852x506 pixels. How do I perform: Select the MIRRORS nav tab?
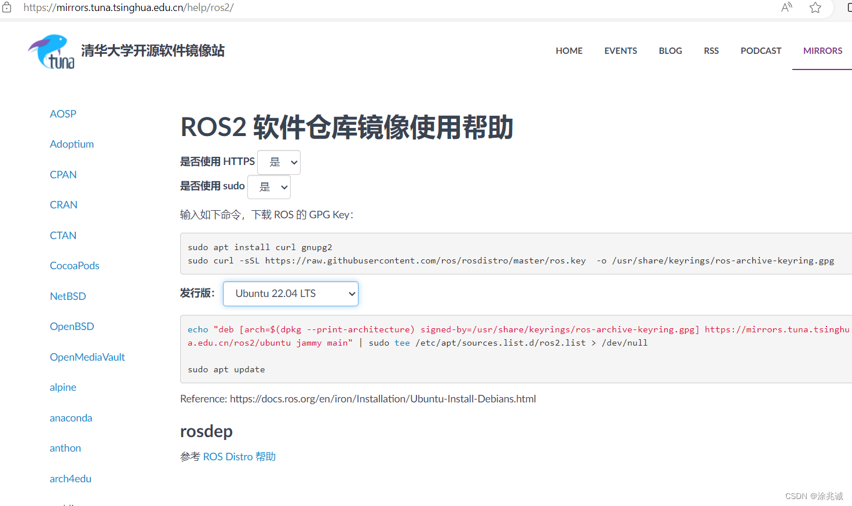tap(822, 51)
